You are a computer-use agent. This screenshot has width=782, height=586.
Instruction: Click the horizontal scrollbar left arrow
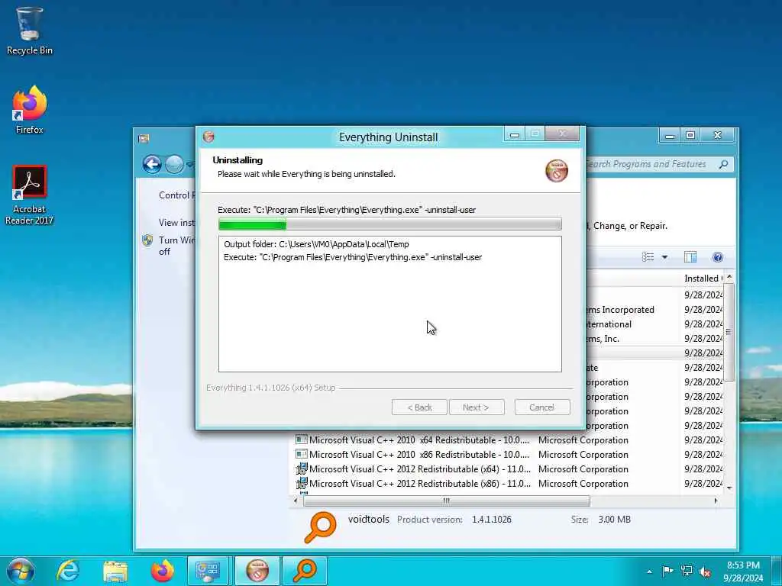pyautogui.click(x=296, y=501)
